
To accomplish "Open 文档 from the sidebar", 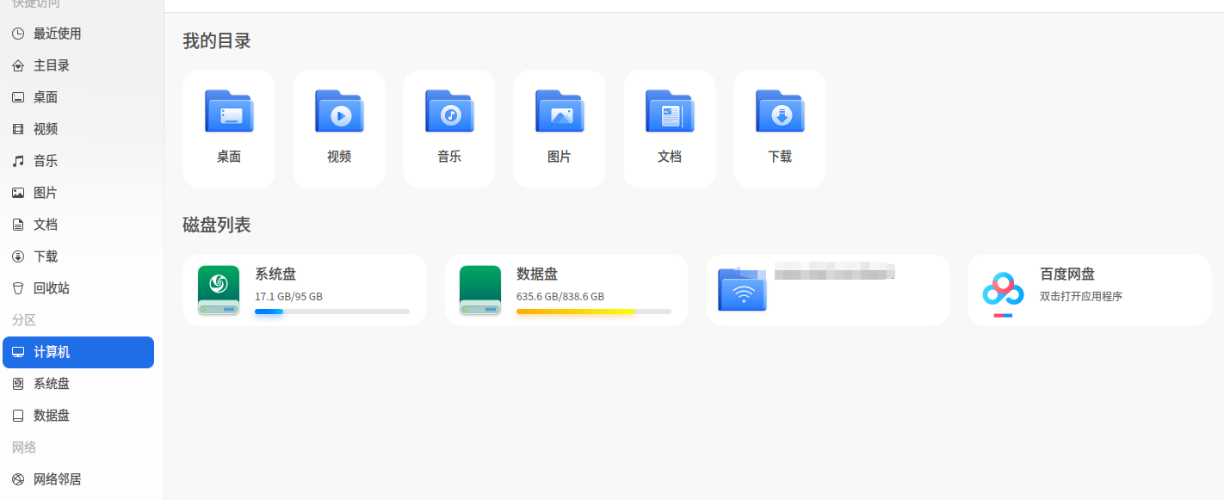I will tap(78, 225).
